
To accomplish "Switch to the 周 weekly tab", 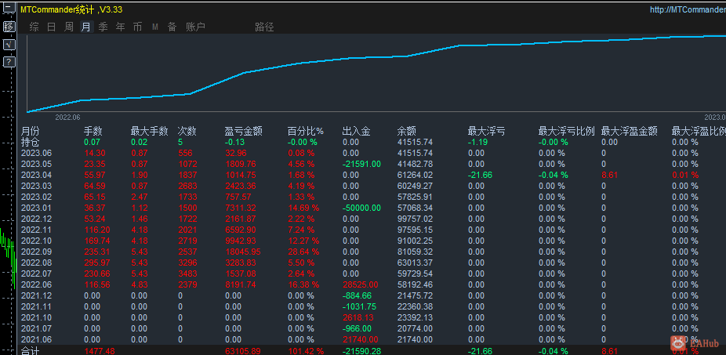I will [x=68, y=27].
